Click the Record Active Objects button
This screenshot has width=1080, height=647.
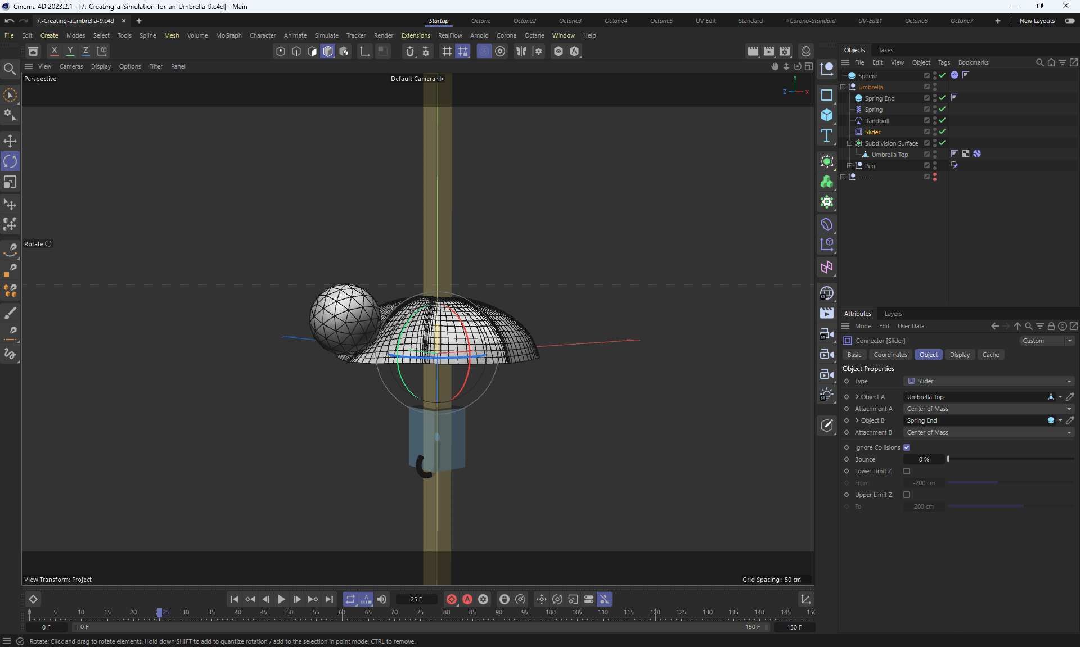tap(451, 599)
